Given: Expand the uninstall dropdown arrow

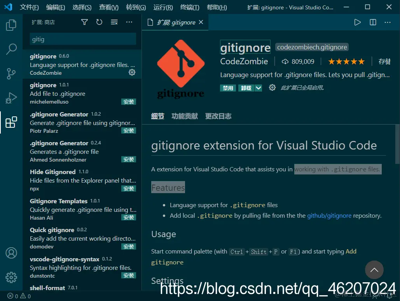Looking at the screenshot, I should pyautogui.click(x=258, y=88).
